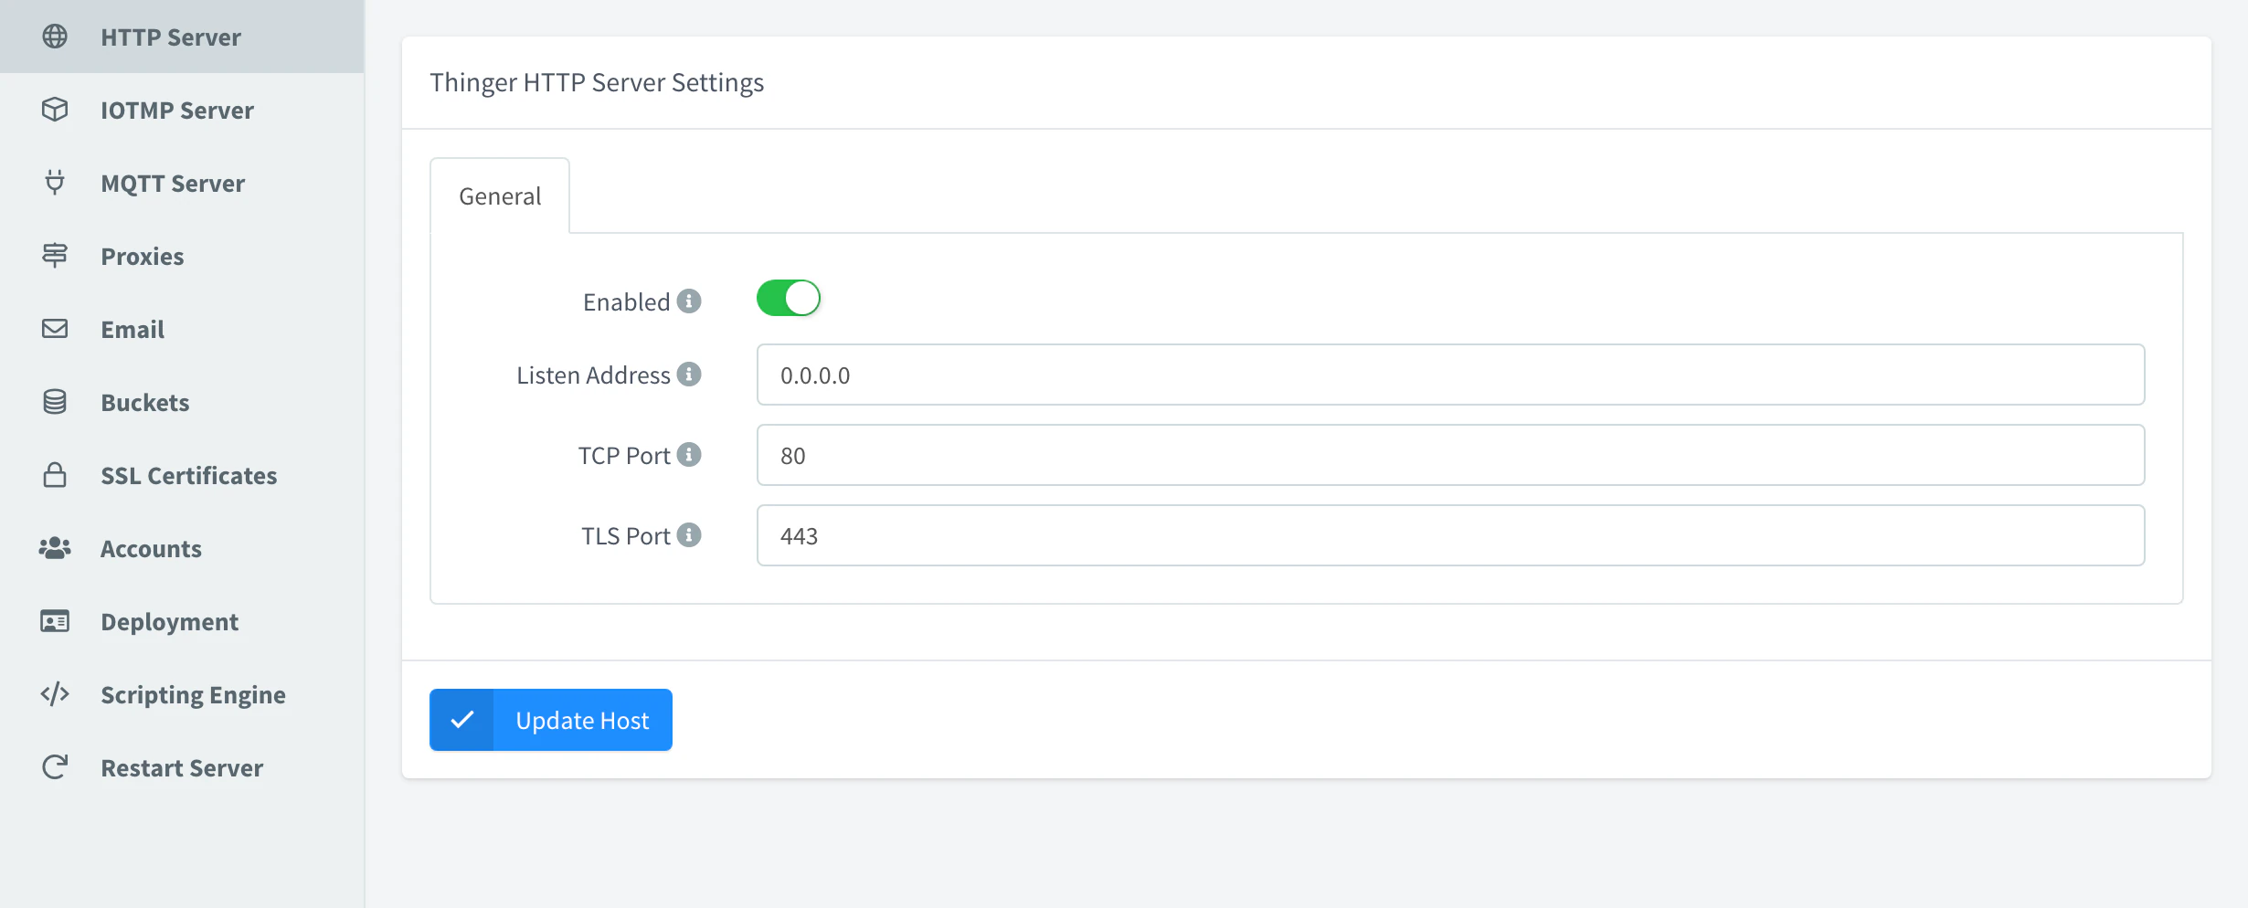Screen dimensions: 2248x908
Task: Click into the TLS Port field
Action: pos(1450,535)
